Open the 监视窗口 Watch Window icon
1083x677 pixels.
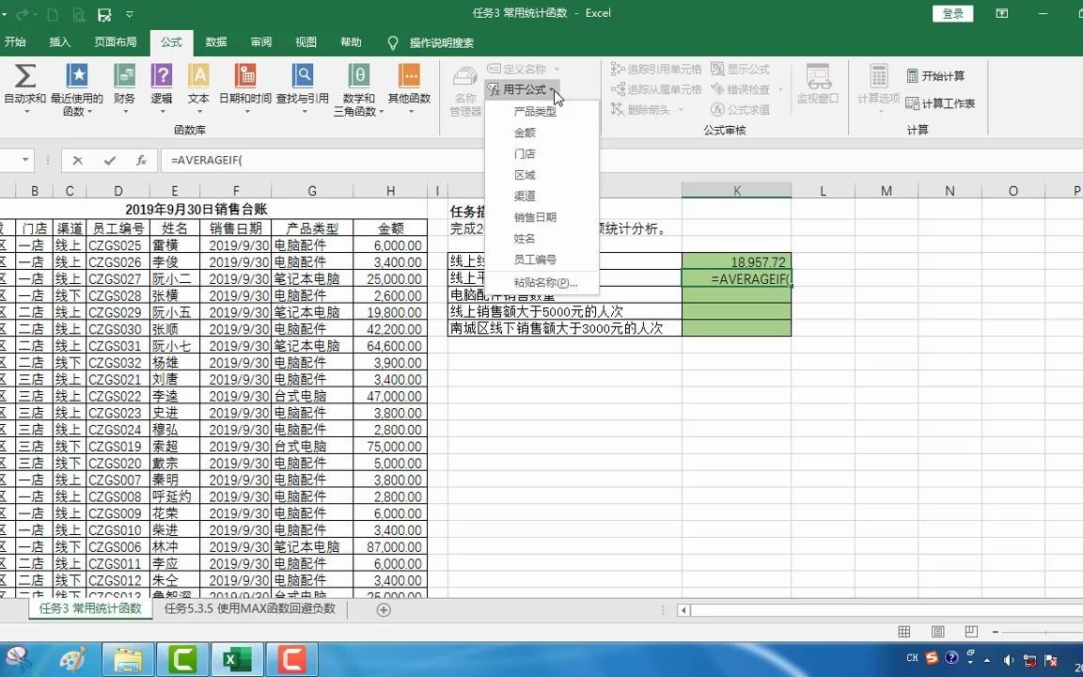tap(818, 85)
